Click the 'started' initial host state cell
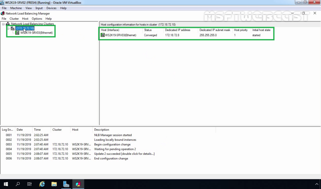This screenshot has height=189, width=321. click(256, 35)
